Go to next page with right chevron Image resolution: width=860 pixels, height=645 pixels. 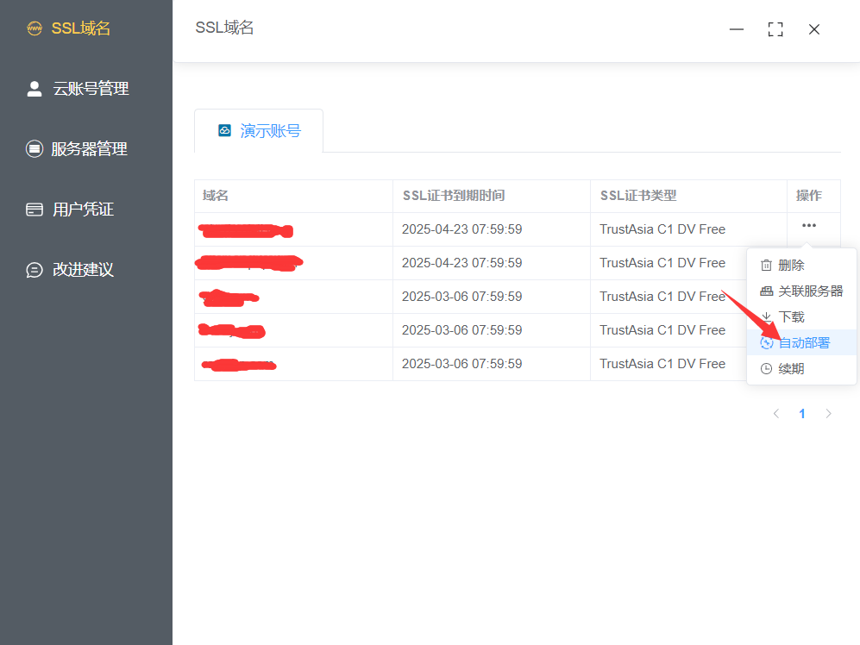click(x=829, y=414)
